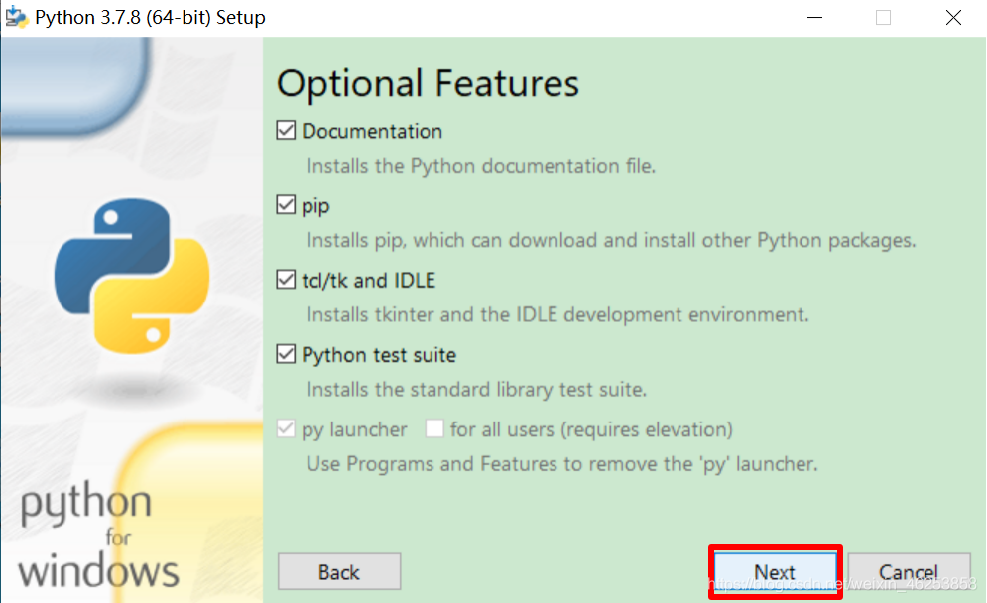Click the Optional Features heading

coord(429,83)
